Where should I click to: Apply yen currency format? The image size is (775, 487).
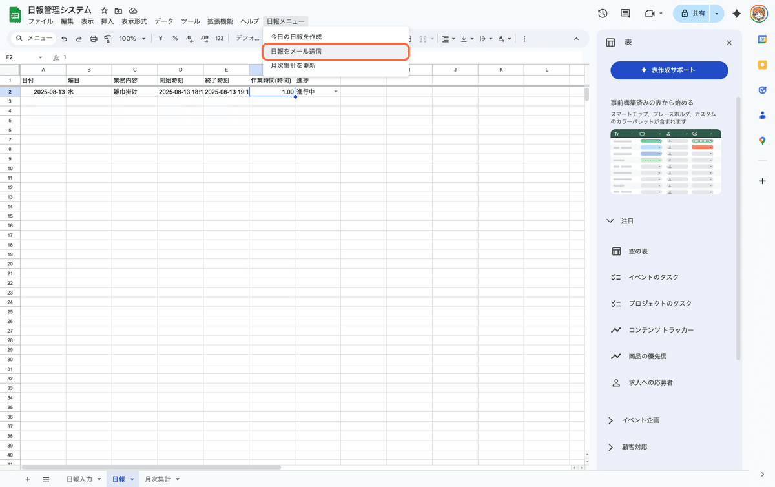(x=160, y=39)
